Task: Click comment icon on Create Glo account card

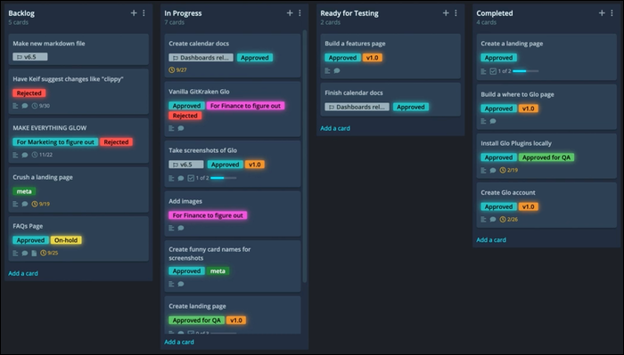Action: tap(493, 219)
